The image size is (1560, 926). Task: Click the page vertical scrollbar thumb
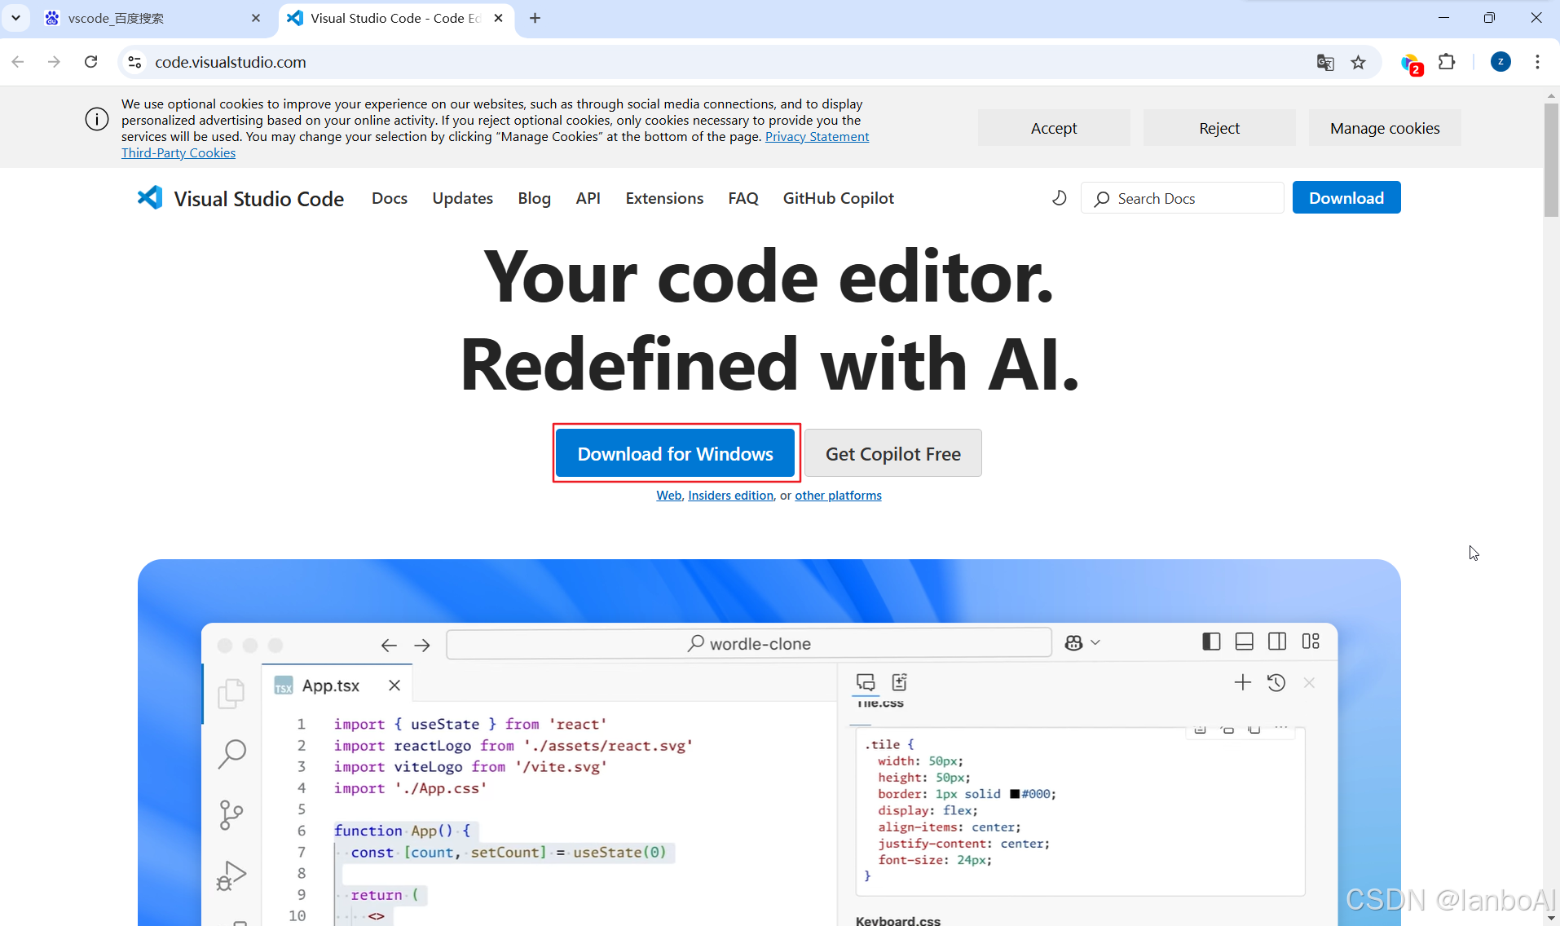(1551, 159)
